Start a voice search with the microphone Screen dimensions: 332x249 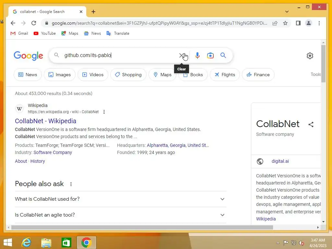click(x=197, y=55)
